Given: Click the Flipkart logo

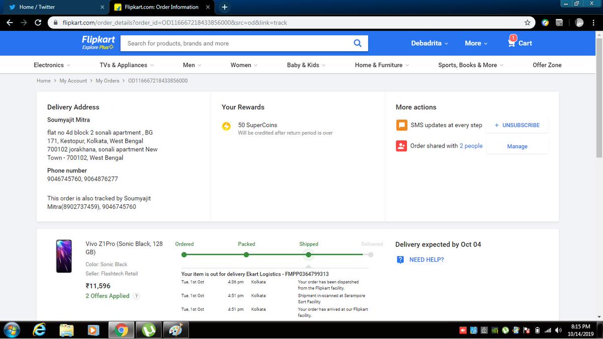Looking at the screenshot, I should tap(98, 40).
